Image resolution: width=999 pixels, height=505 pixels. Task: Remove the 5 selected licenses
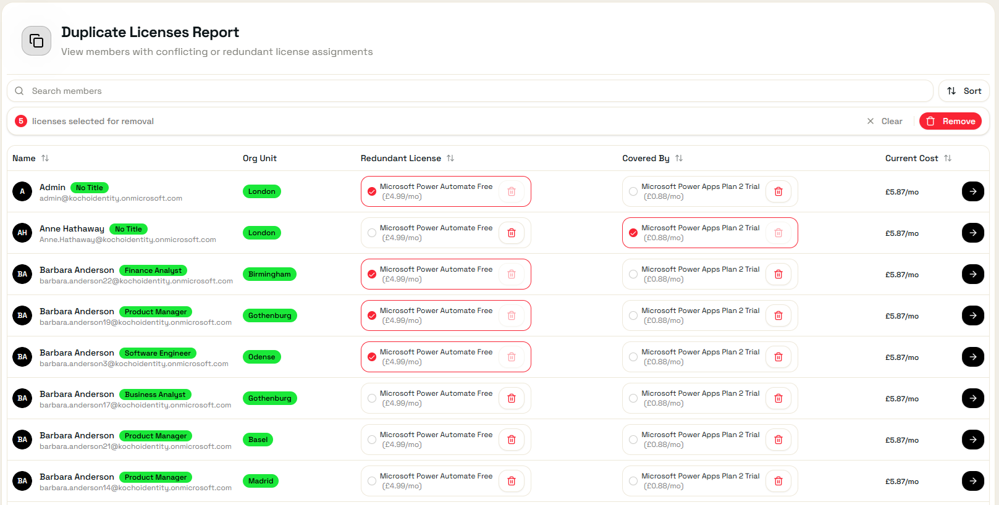(x=951, y=121)
